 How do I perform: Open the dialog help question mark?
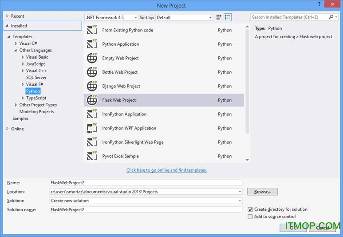coord(319,4)
